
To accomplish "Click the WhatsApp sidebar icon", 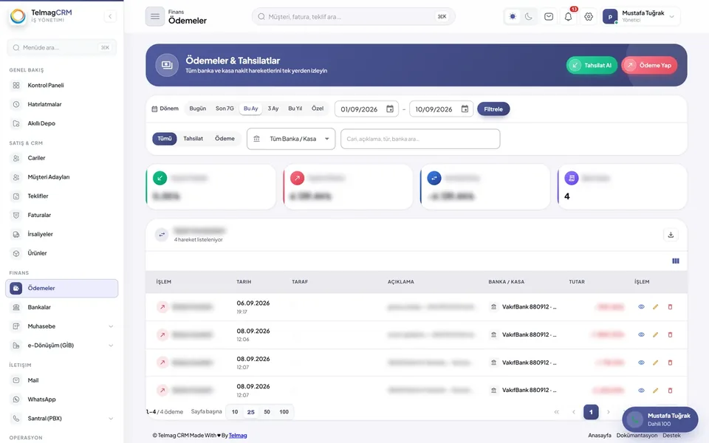I will coord(16,399).
